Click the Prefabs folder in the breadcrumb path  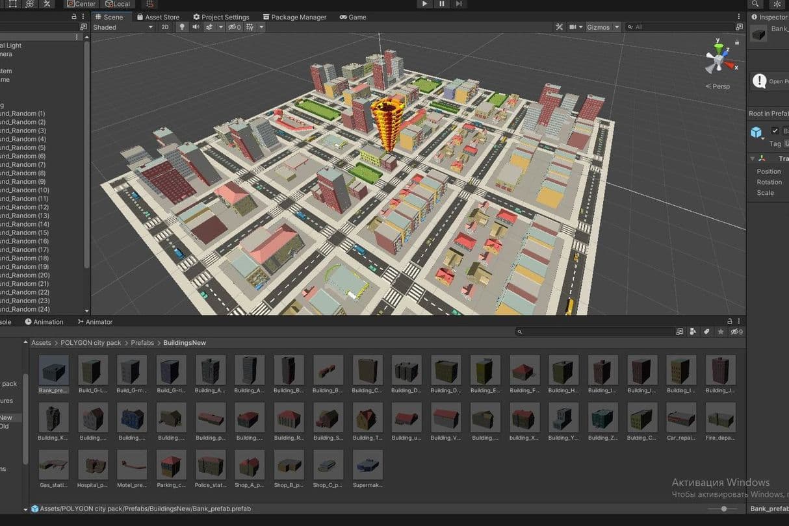click(142, 343)
